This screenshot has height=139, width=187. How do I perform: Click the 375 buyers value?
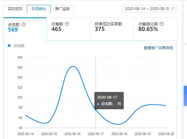[x=100, y=29]
